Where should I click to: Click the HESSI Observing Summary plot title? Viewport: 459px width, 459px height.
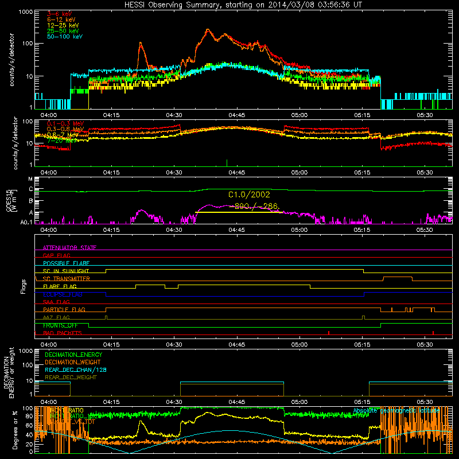click(243, 5)
